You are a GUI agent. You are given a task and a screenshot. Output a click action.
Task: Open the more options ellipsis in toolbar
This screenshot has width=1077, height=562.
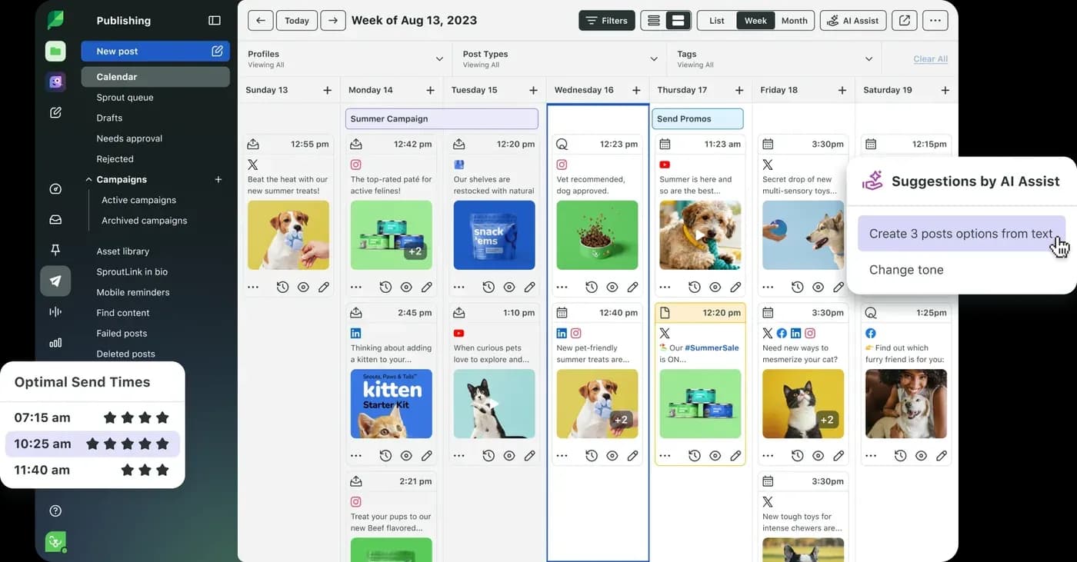(935, 21)
